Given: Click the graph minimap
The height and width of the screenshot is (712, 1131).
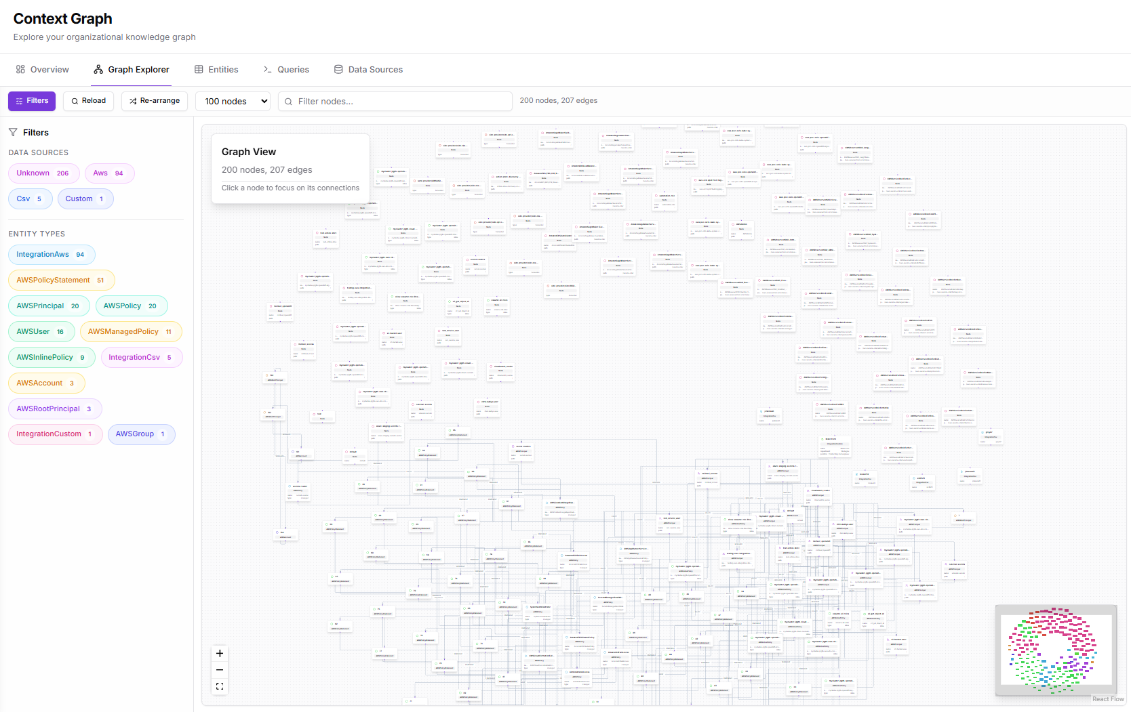Looking at the screenshot, I should click(1056, 650).
